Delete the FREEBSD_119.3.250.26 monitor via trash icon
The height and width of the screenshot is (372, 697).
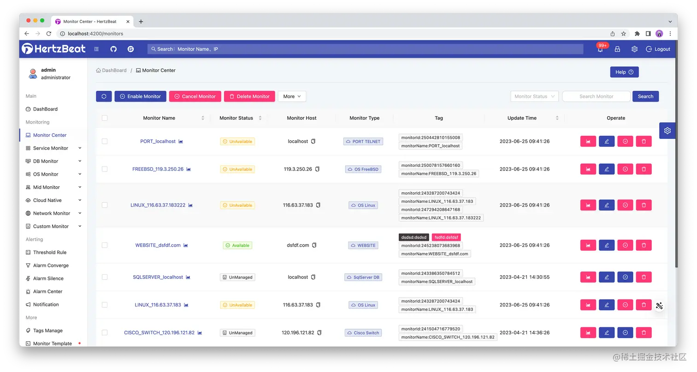(x=644, y=169)
